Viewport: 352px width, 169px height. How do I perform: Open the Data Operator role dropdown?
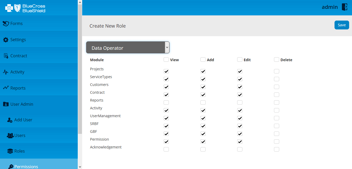tap(128, 47)
